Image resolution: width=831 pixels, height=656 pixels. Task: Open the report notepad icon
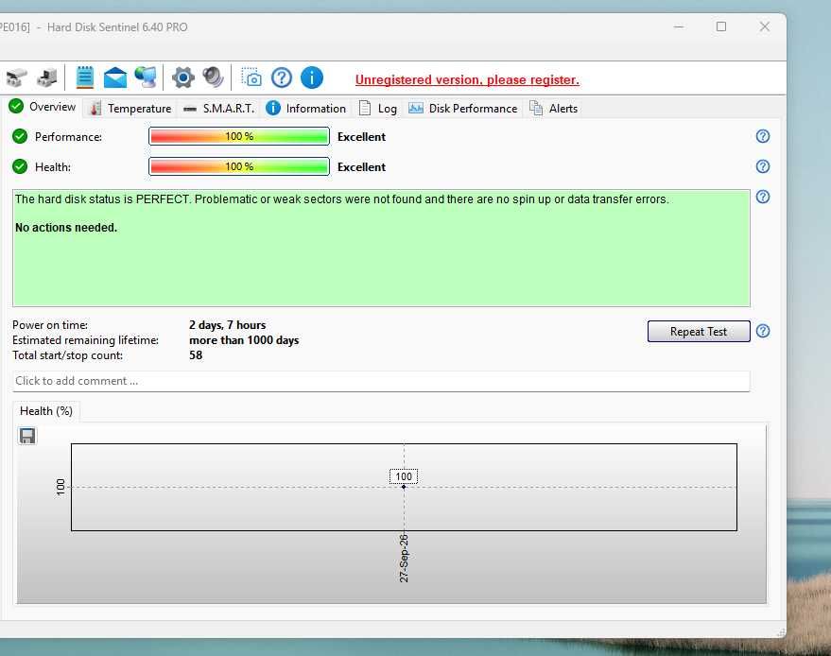pyautogui.click(x=85, y=78)
